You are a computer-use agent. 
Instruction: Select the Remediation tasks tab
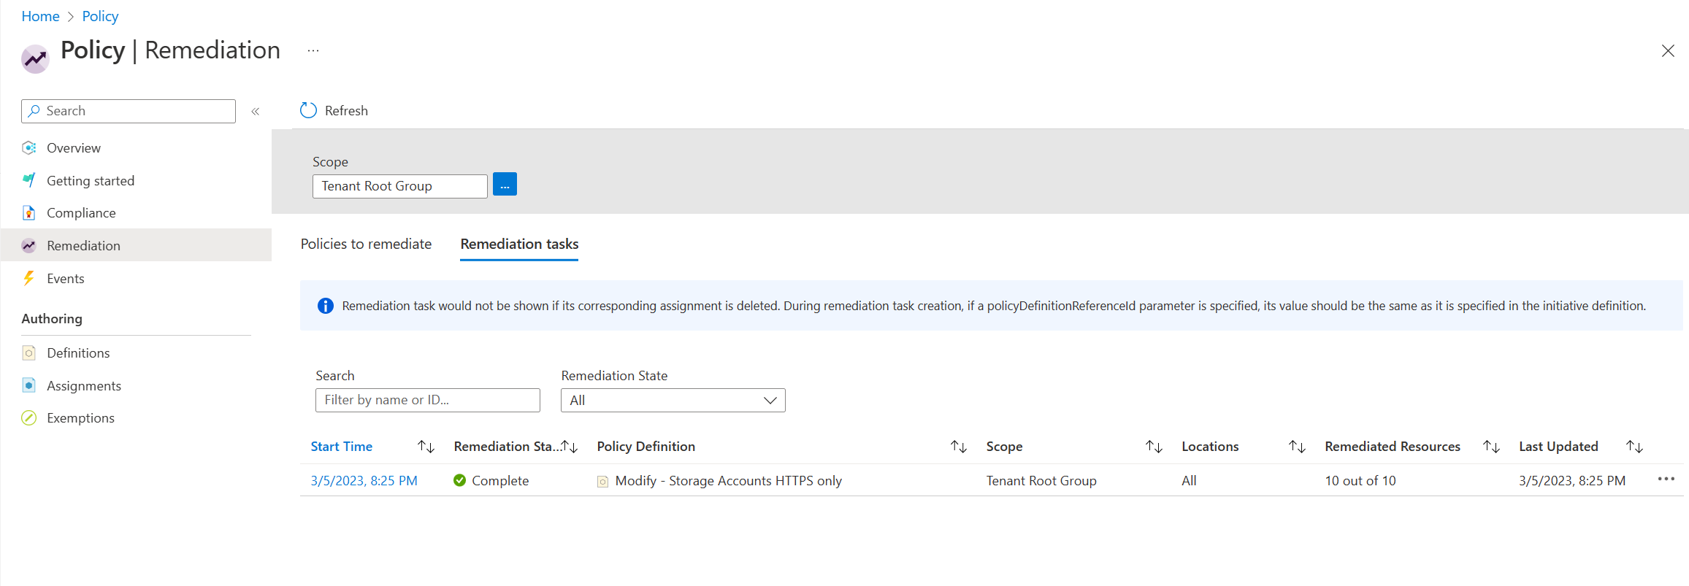point(519,244)
